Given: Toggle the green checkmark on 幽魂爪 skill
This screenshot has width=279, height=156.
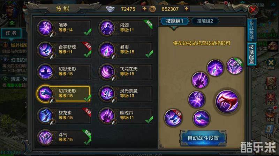Looking at the screenshot, I should point(149,120).
